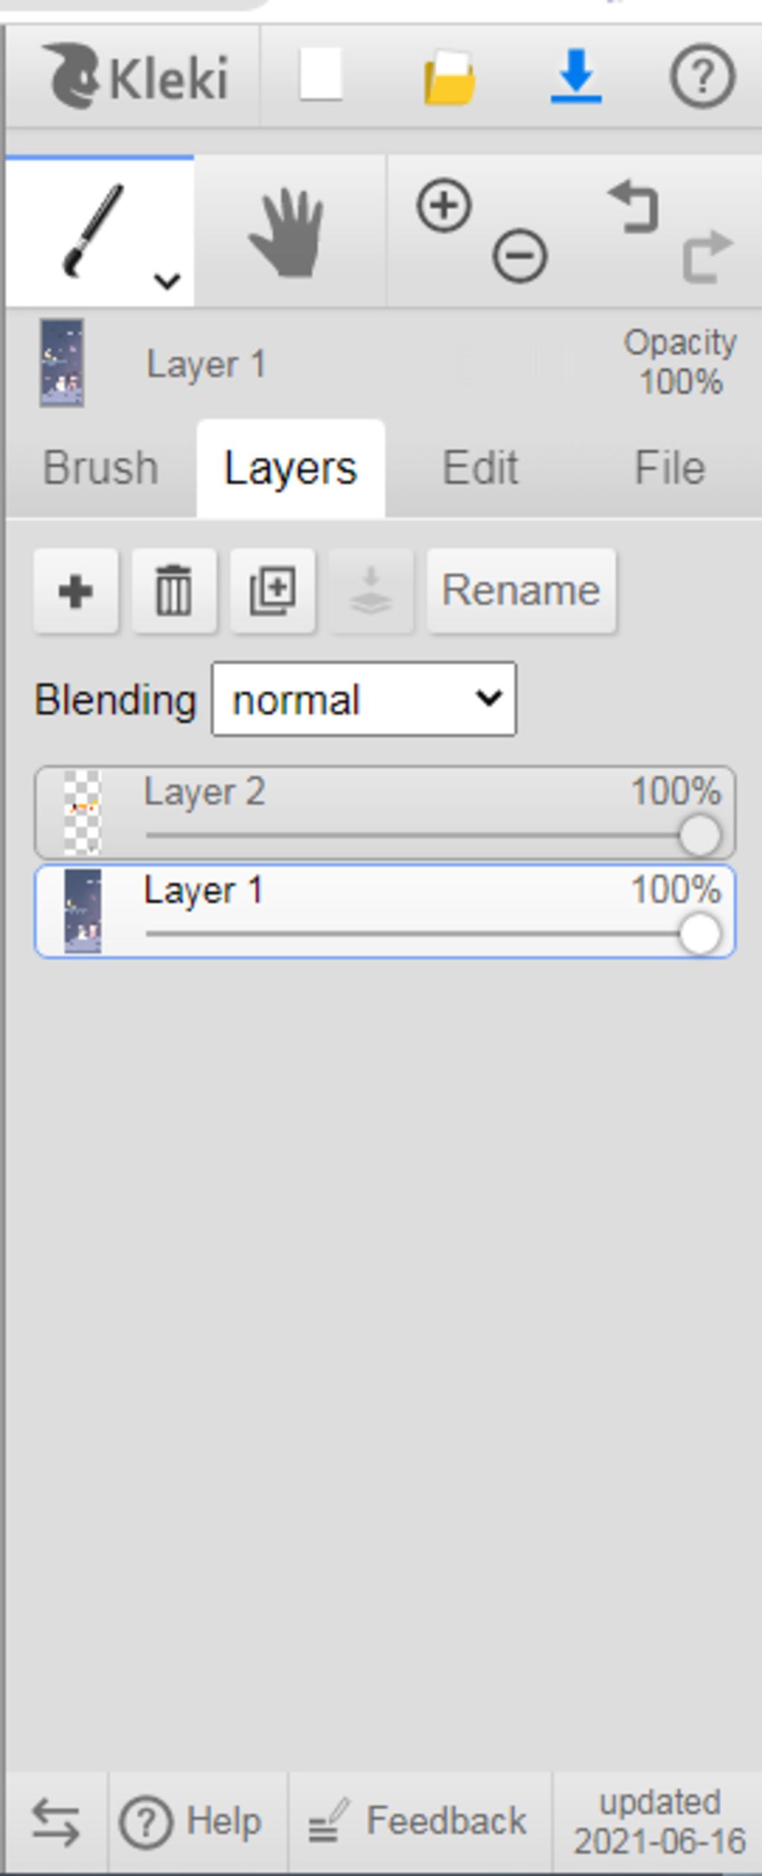Duplicate the current layer
The height and width of the screenshot is (1876, 762).
(x=272, y=591)
